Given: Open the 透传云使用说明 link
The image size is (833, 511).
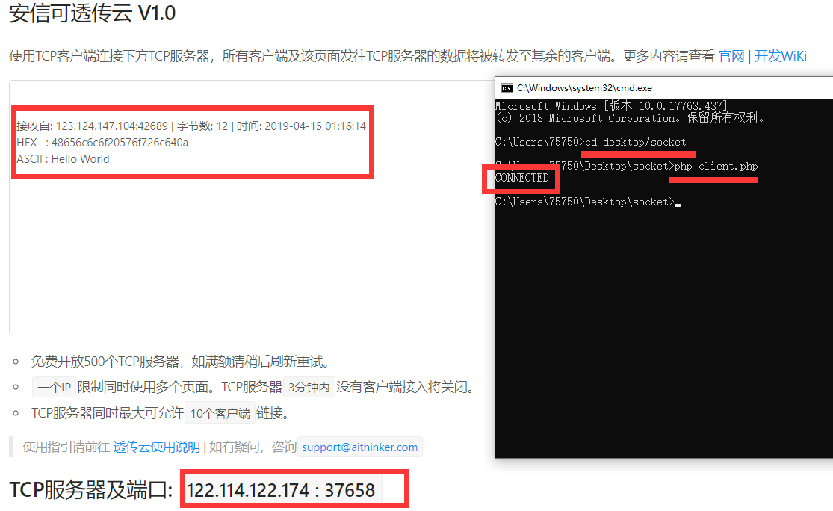Looking at the screenshot, I should point(156,447).
